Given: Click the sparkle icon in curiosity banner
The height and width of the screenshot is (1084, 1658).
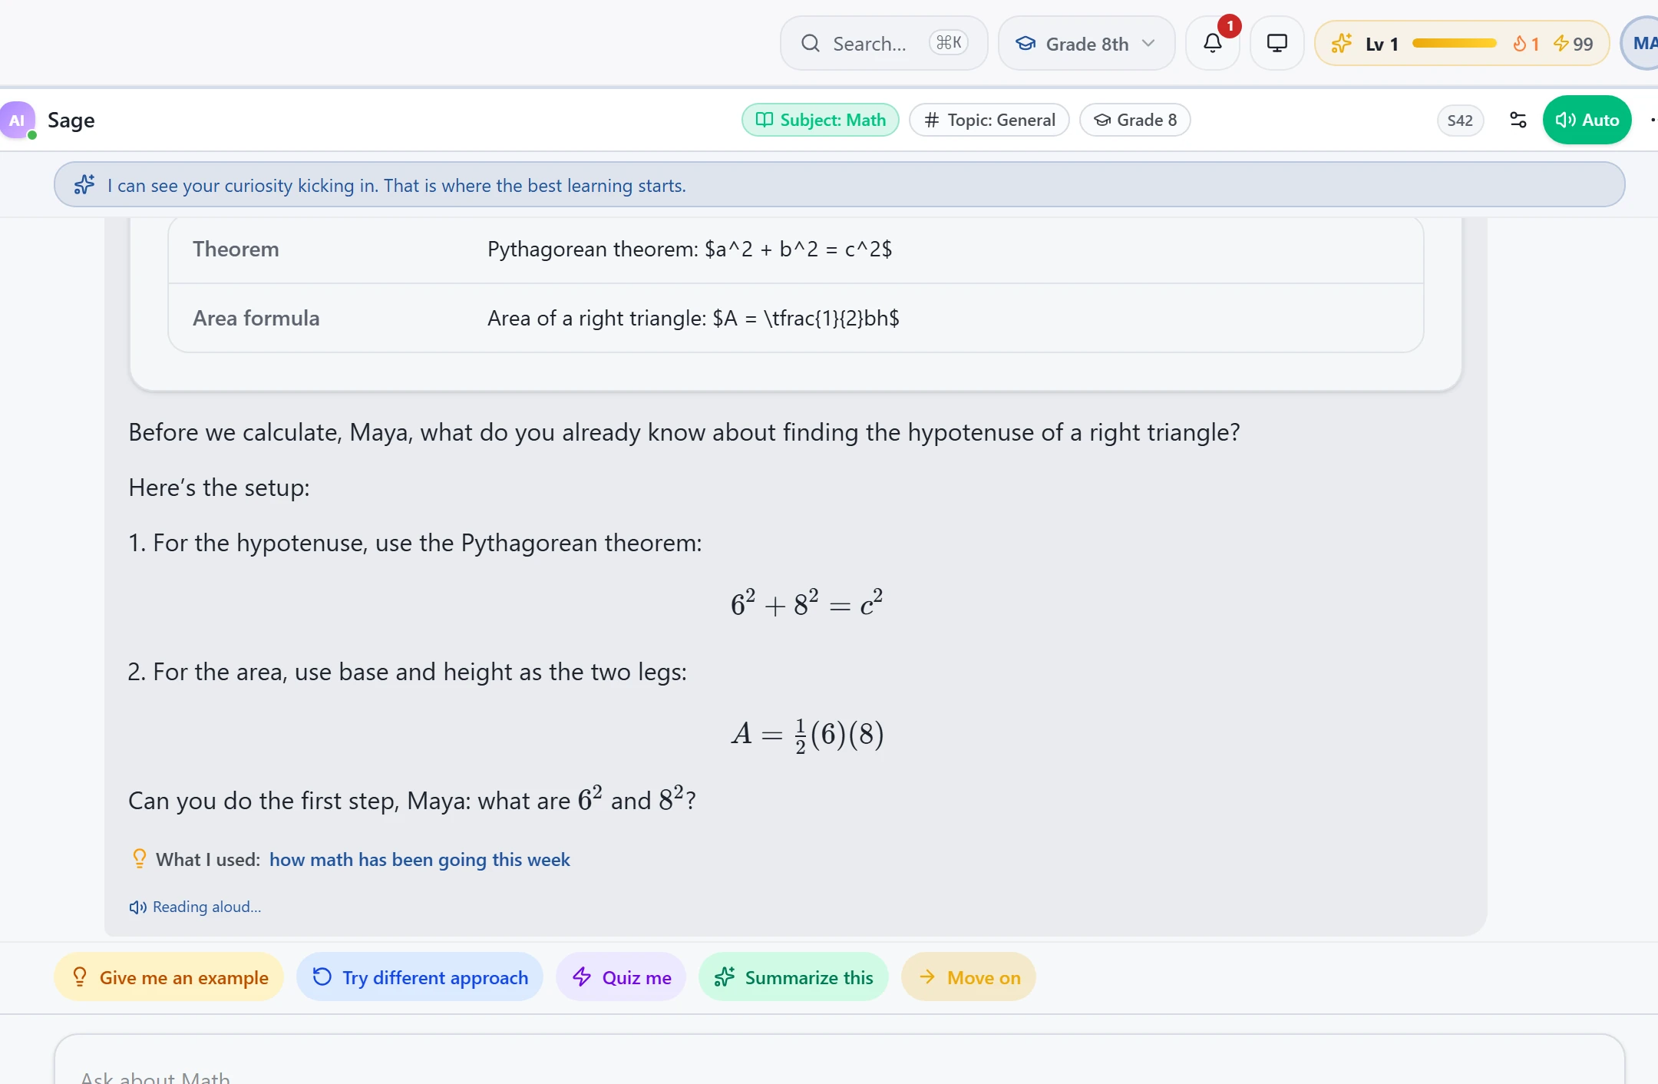Looking at the screenshot, I should pyautogui.click(x=84, y=185).
